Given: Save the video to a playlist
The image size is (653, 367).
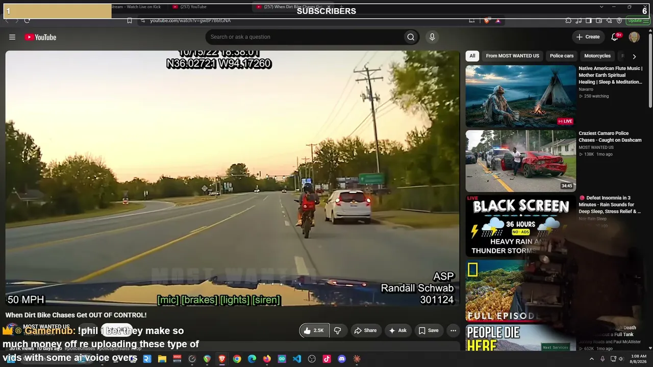Looking at the screenshot, I should [429, 330].
